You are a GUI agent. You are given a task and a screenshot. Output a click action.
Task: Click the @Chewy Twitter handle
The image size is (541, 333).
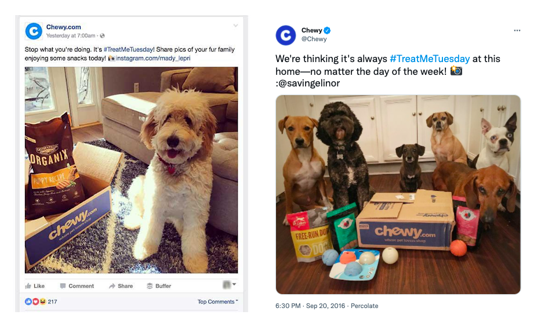pyautogui.click(x=314, y=39)
